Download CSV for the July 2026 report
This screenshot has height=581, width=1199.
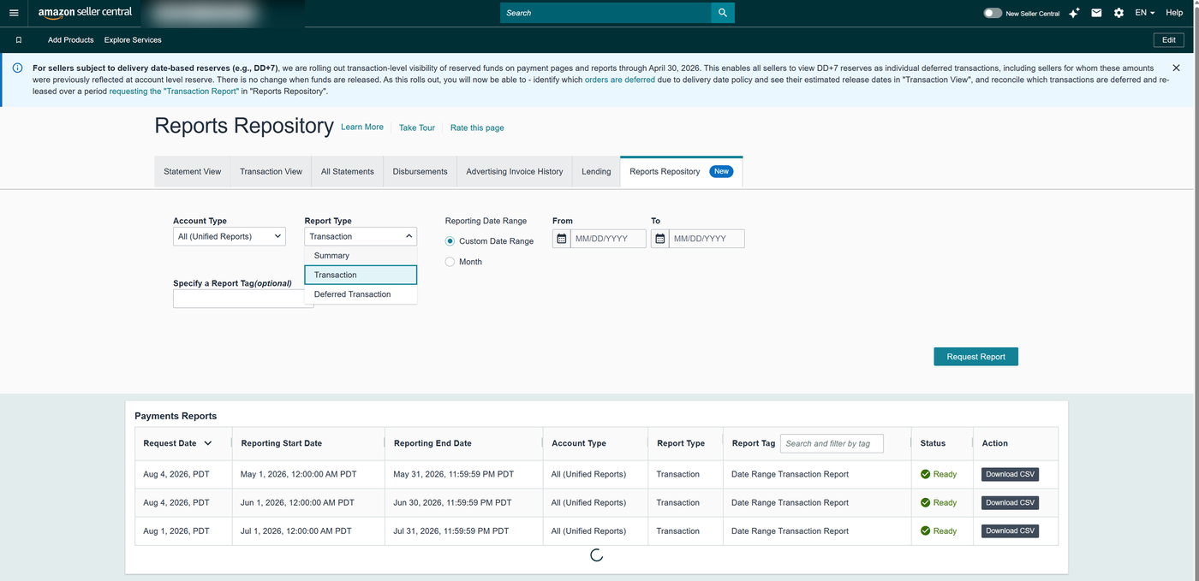1010,531
